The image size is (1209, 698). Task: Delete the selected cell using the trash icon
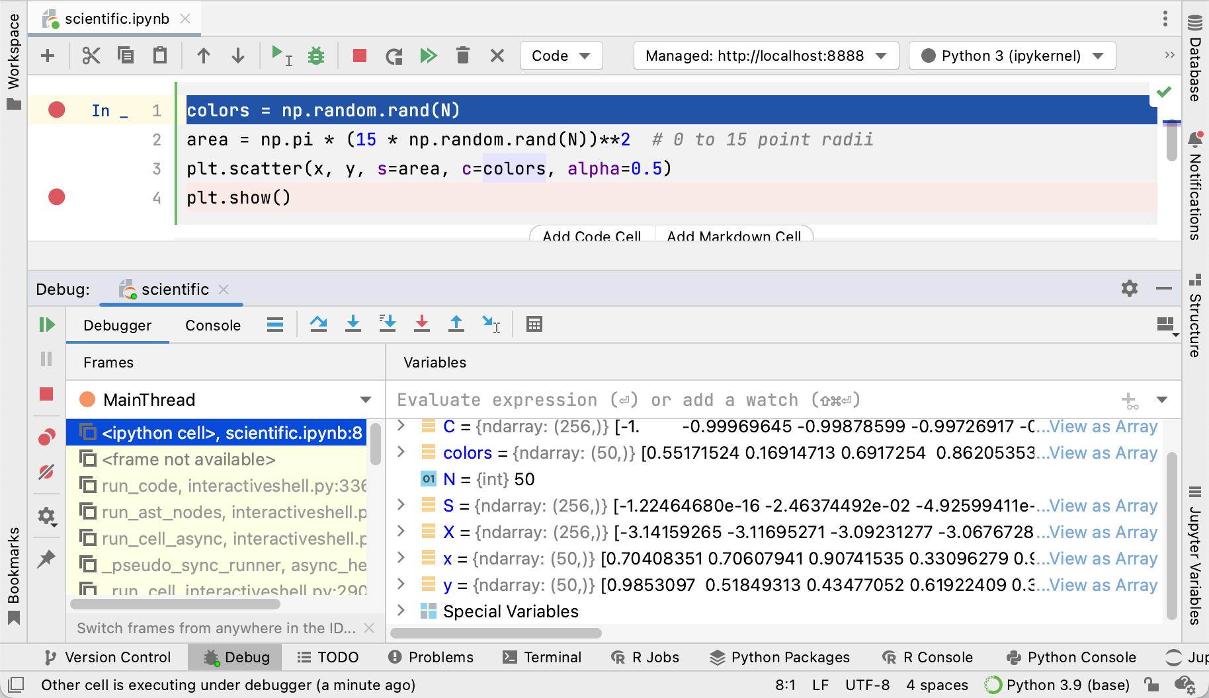pyautogui.click(x=463, y=56)
